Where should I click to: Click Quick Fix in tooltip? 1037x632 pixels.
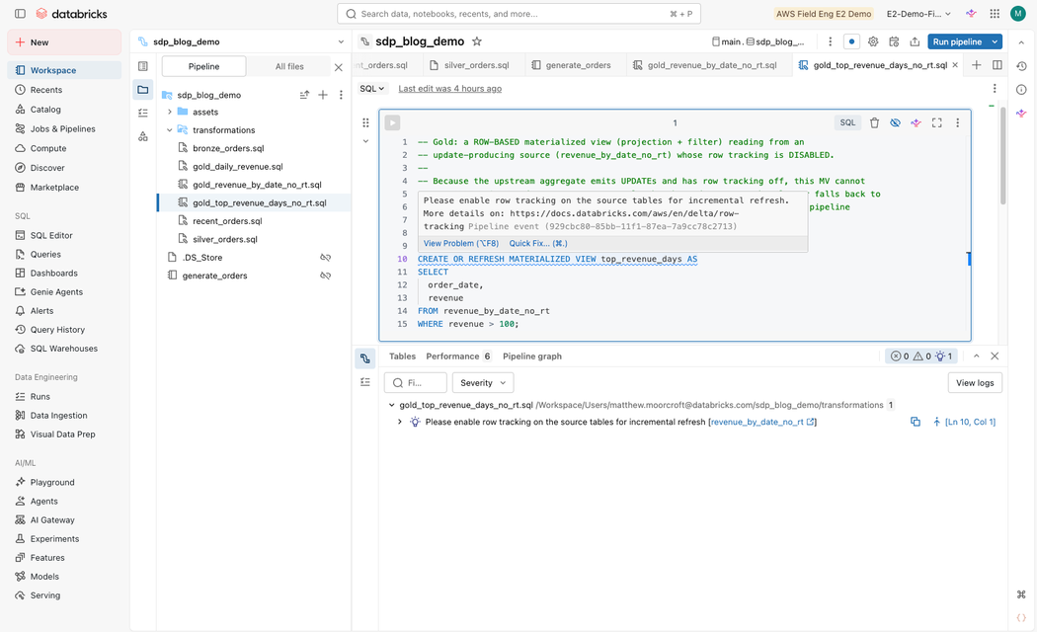tap(538, 243)
